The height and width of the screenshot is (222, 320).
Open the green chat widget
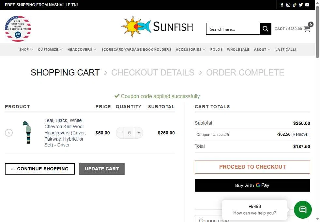(x=303, y=210)
